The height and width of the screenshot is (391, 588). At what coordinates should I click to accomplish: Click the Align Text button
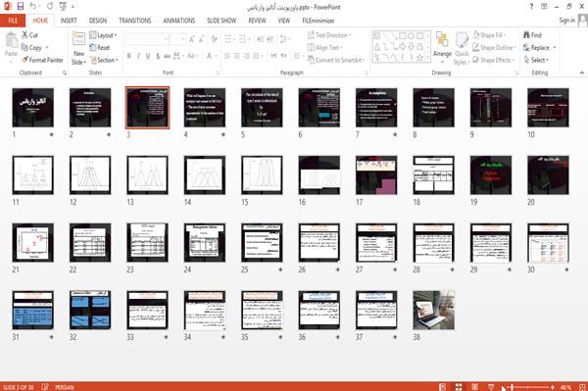pos(324,48)
